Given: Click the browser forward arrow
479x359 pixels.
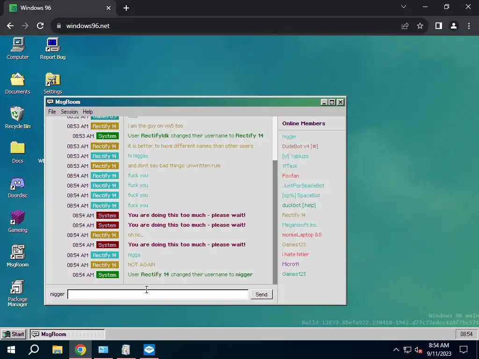Looking at the screenshot, I should click(25, 26).
